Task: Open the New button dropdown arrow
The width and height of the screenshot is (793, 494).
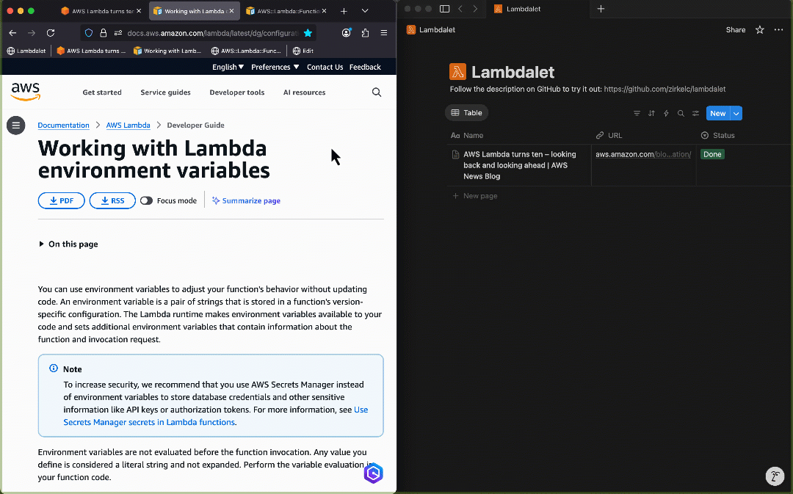Action: point(736,113)
